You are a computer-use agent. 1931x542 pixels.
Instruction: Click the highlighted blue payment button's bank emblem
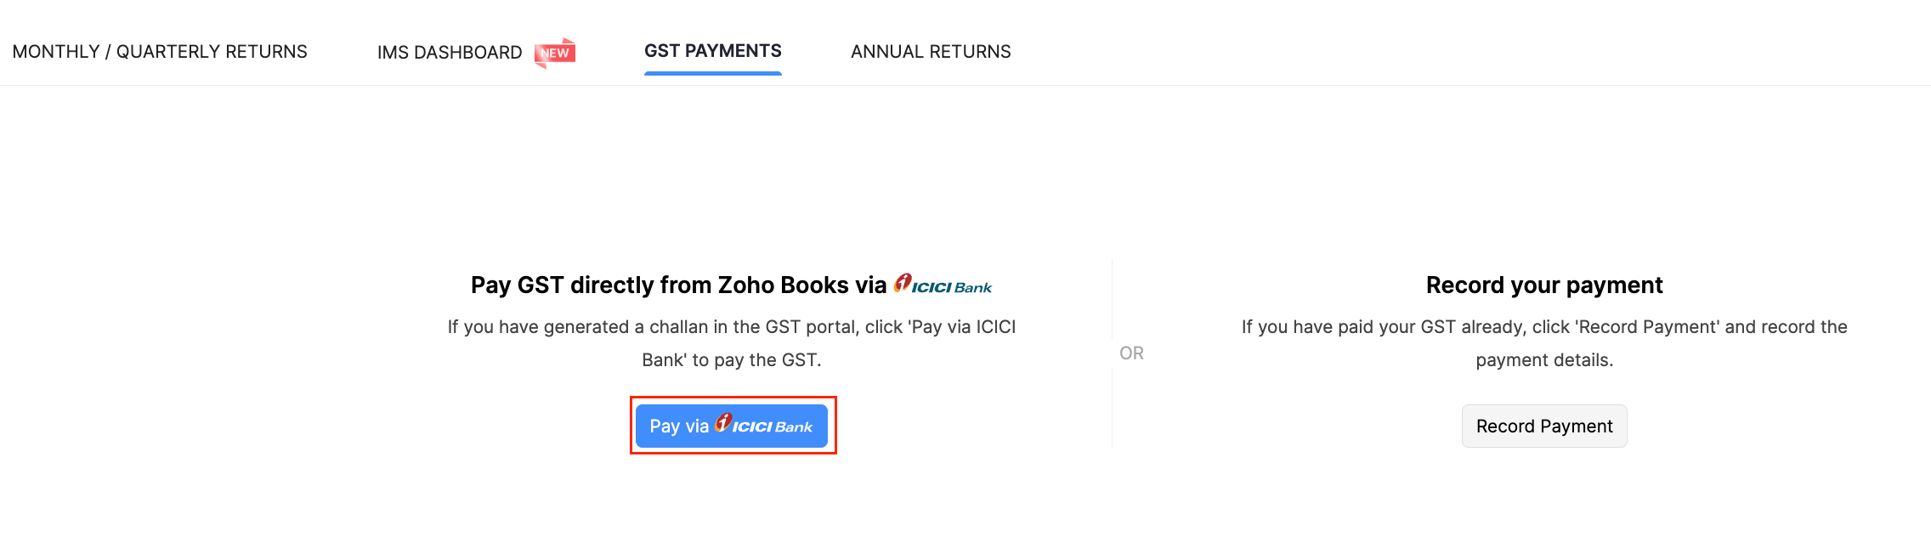[x=724, y=424]
